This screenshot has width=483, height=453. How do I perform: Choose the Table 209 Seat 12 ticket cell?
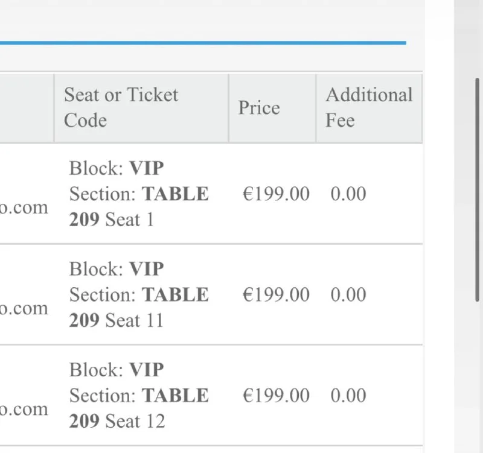139,395
